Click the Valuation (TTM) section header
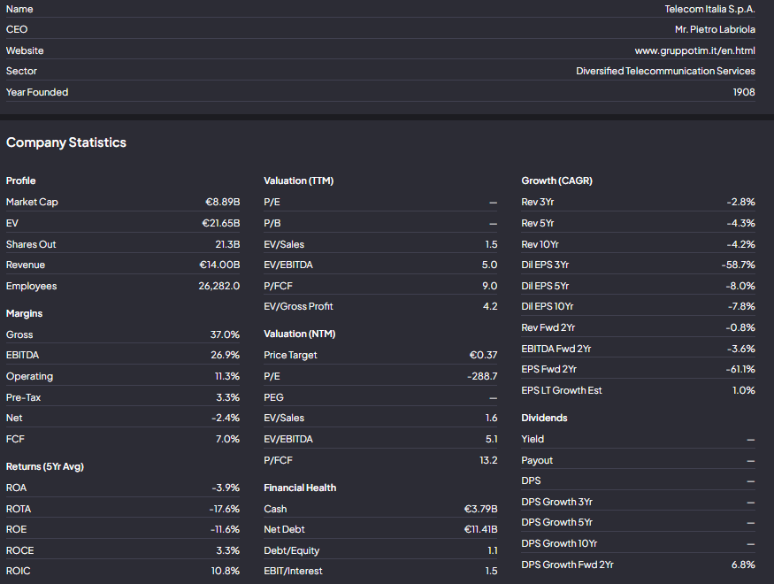The image size is (774, 584). click(x=299, y=181)
